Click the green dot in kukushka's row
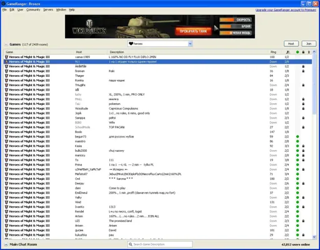Viewport: 320px width, 250px height. (297, 235)
